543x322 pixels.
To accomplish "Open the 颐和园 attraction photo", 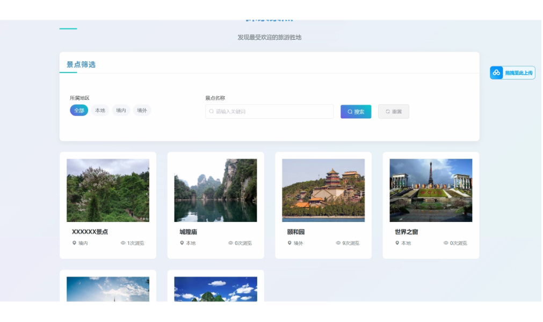I will pyautogui.click(x=323, y=190).
